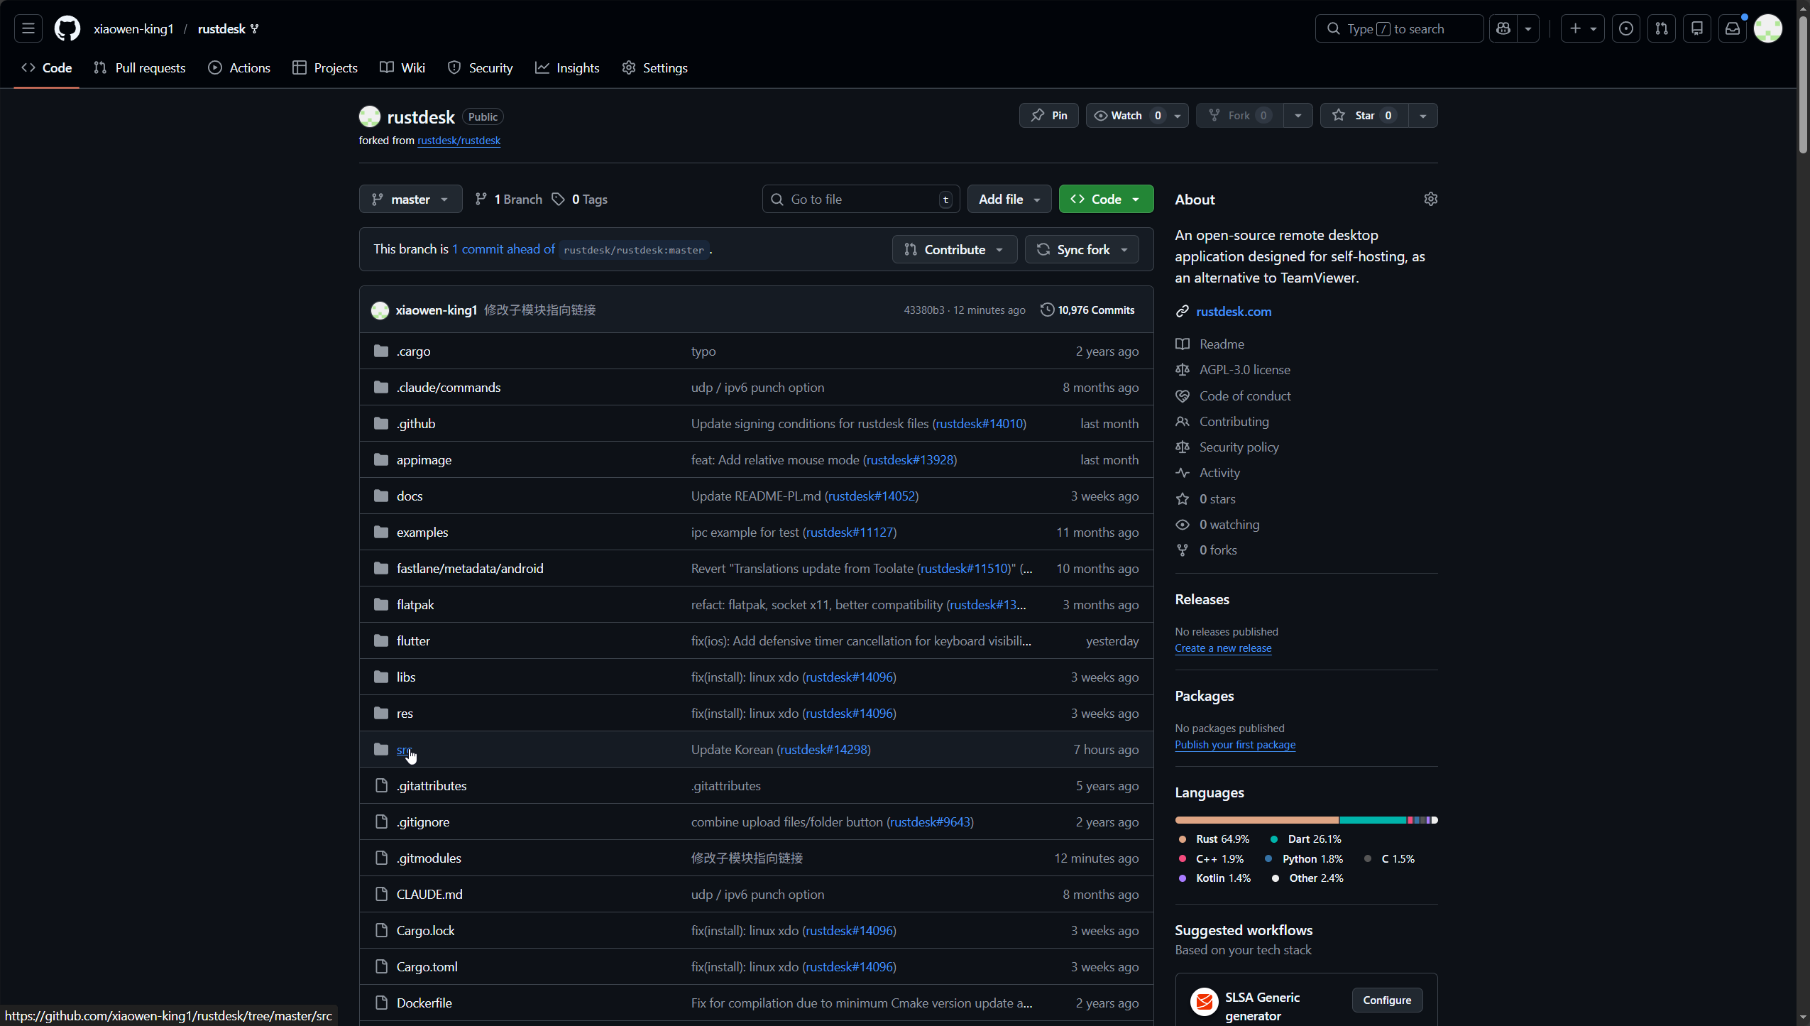Viewport: 1810px width, 1026px height.
Task: Expand the Sync fork dropdown
Action: [x=1082, y=249]
